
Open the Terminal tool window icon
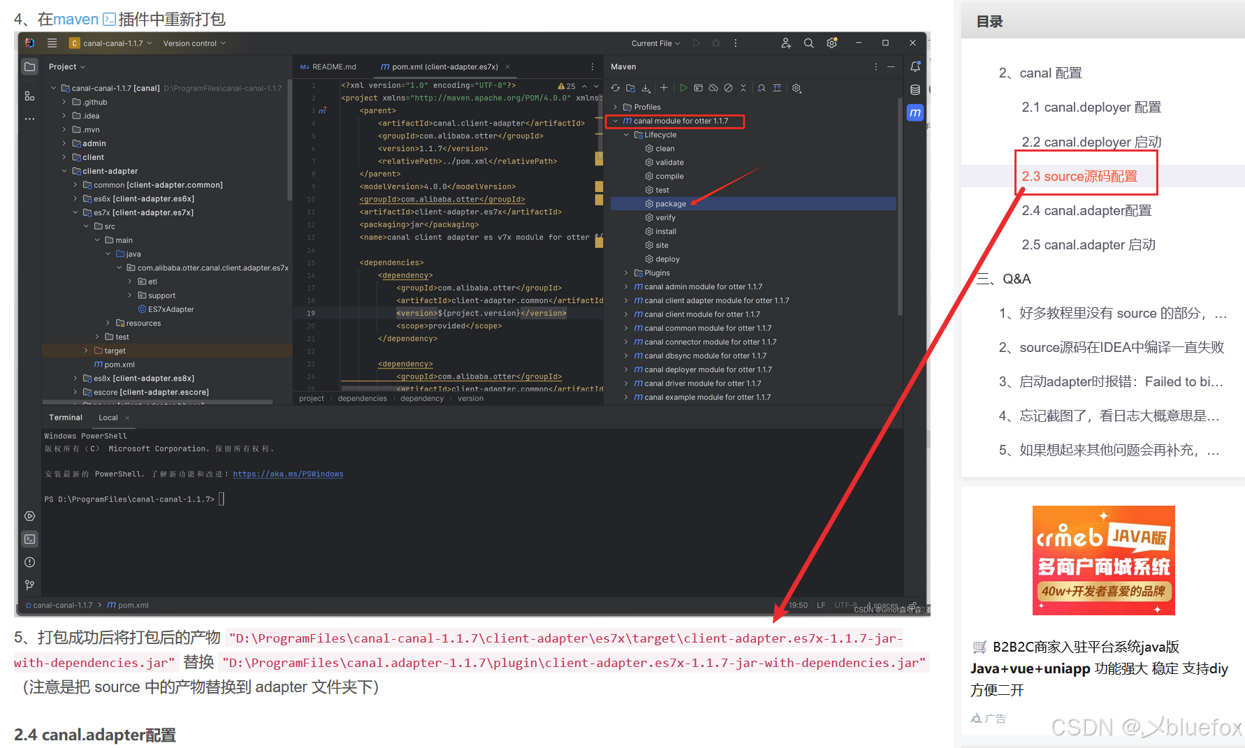point(29,539)
